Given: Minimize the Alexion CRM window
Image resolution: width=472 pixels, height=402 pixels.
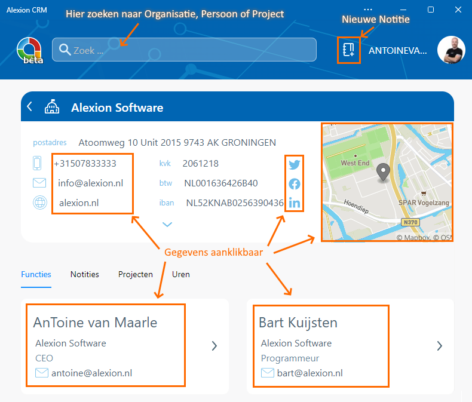Looking at the screenshot, I should (x=403, y=10).
